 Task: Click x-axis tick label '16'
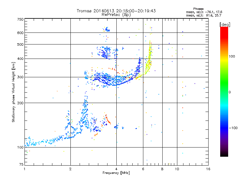point(208,169)
